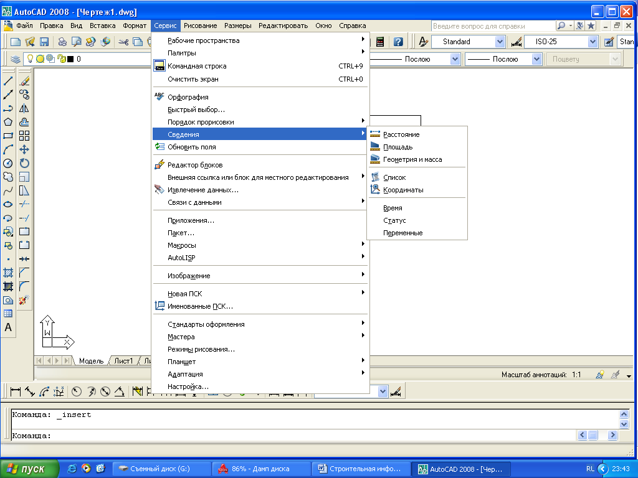Open the calculator icon in toolbar
638x478 pixels.
pos(380,42)
